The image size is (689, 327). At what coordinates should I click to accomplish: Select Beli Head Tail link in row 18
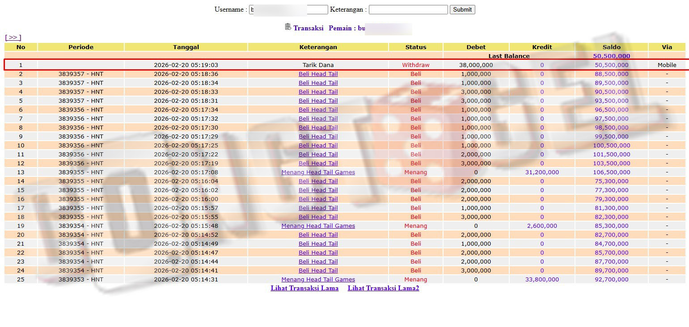(318, 217)
